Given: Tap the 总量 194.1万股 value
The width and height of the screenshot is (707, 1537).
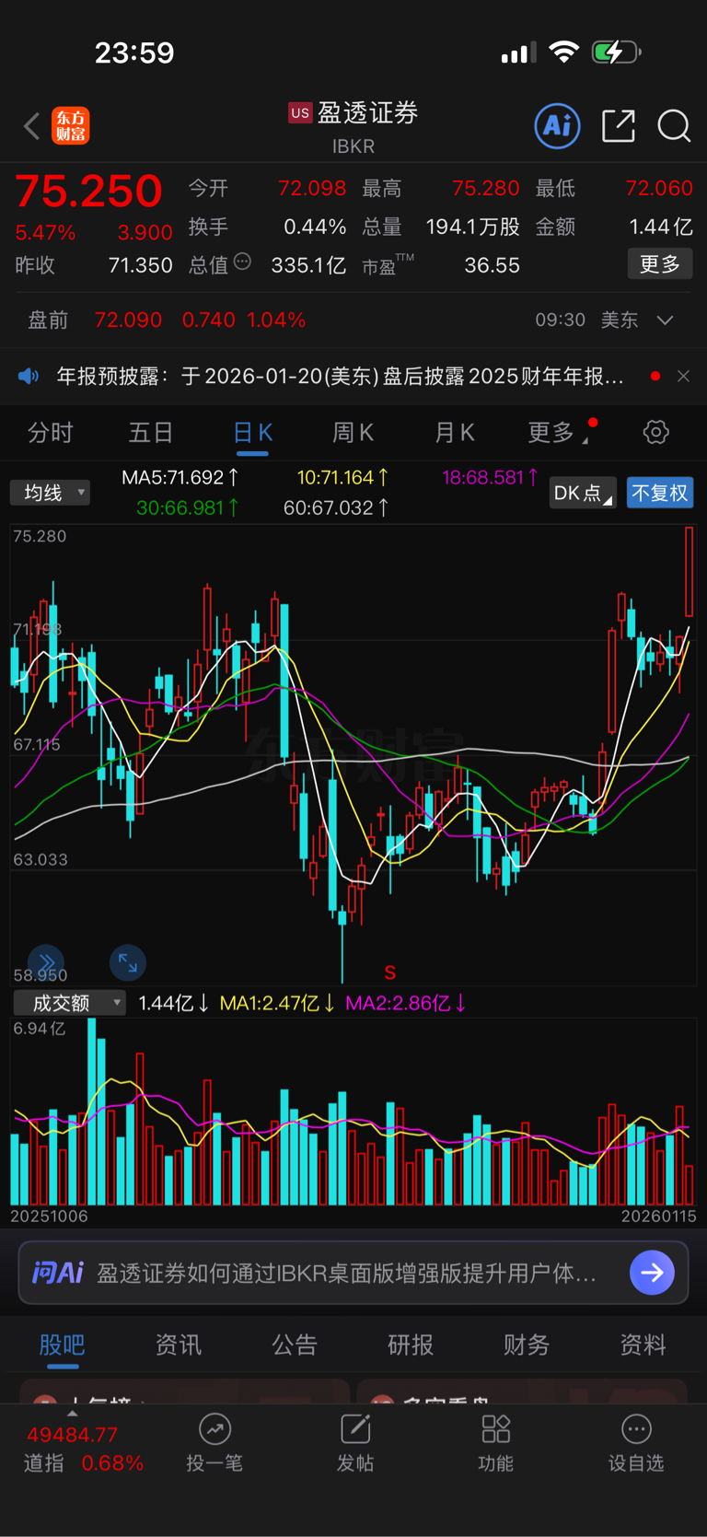Looking at the screenshot, I should 472,227.
